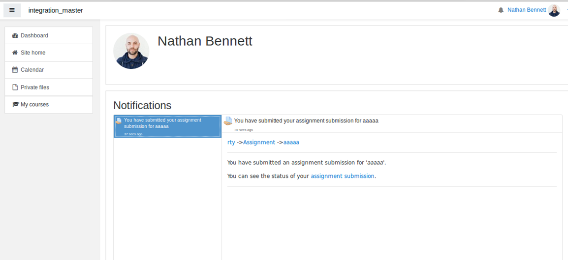Follow the 'rty' course link
Image resolution: width=568 pixels, height=260 pixels.
pyautogui.click(x=231, y=143)
